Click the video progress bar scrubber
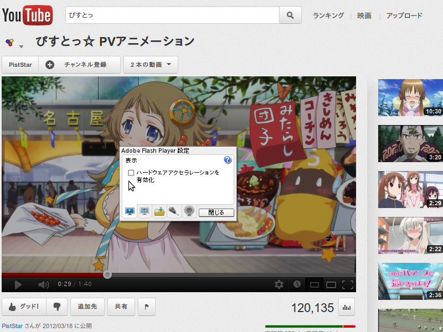Screen dimensions: 443x332 (107, 274)
